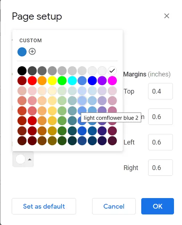The image size is (182, 225).
Task: Pick the orange color swatch
Action: (x=42, y=81)
